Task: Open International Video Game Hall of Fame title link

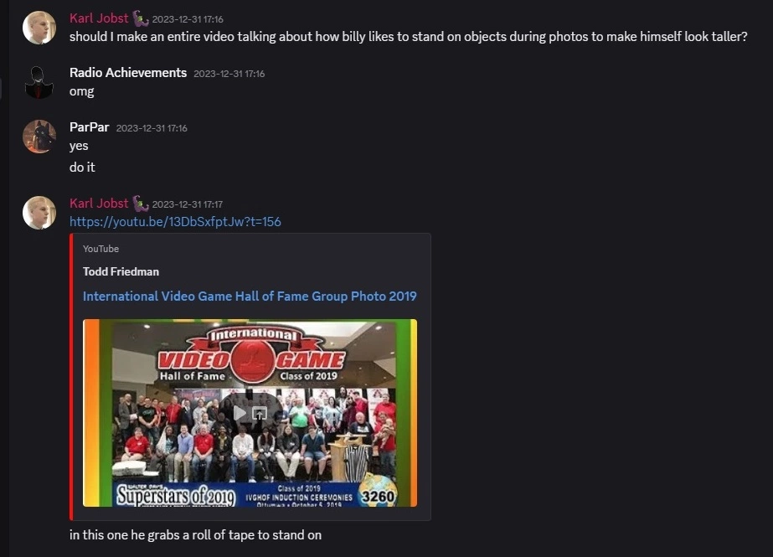Action: click(x=250, y=296)
